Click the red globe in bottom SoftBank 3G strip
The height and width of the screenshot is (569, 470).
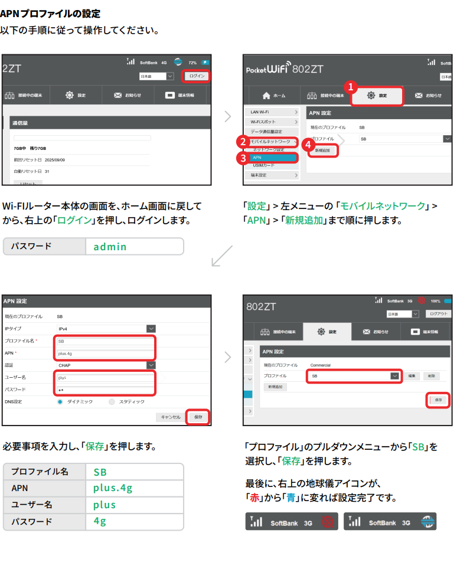point(328,522)
